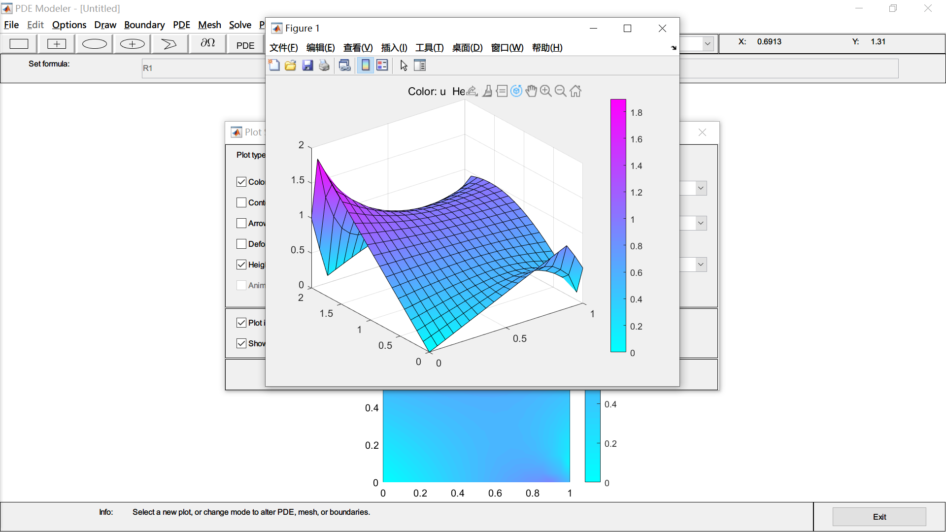
Task: Restore default view with the Home icon
Action: pyautogui.click(x=575, y=91)
